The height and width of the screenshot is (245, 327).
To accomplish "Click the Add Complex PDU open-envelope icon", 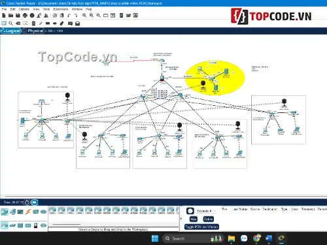I will [77, 24].
